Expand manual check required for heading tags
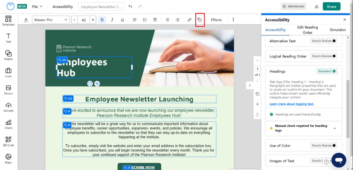This screenshot has height=170, width=353. tap(334, 128)
